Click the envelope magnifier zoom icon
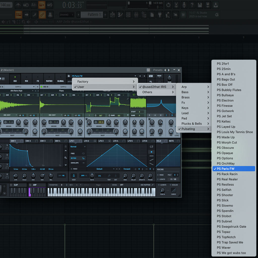 pyautogui.click(x=66, y=158)
